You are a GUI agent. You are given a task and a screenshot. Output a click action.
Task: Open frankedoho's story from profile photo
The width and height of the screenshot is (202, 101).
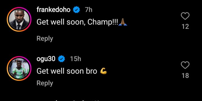[x=19, y=19]
